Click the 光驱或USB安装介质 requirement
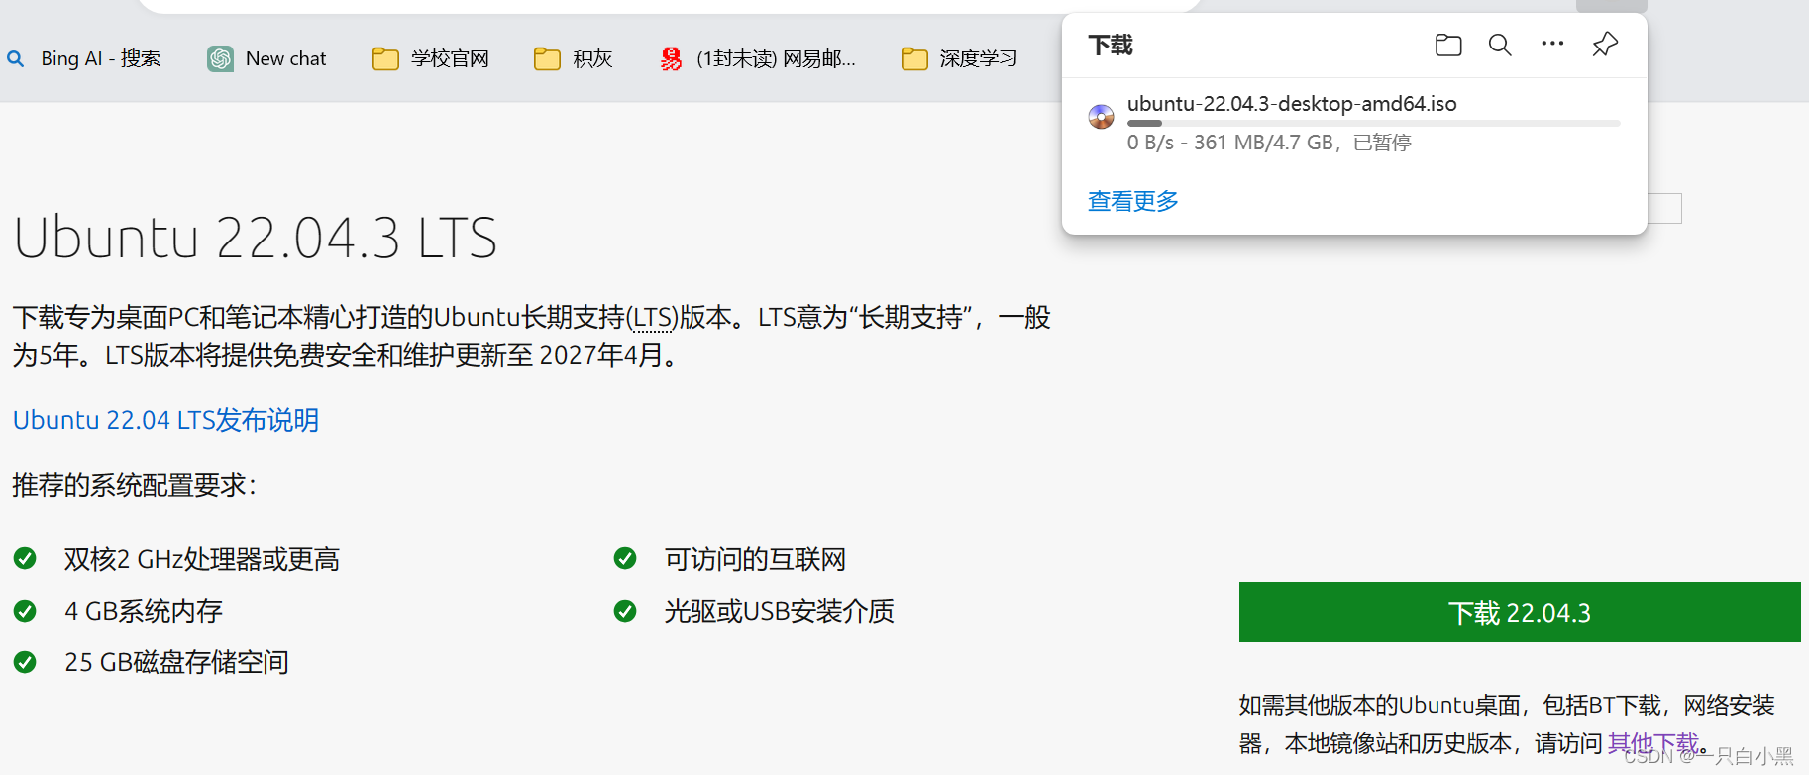The height and width of the screenshot is (775, 1809). [779, 612]
